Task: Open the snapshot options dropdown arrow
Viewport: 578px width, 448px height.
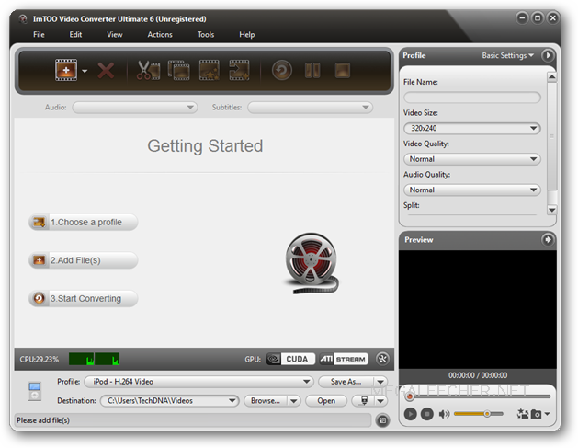Action: pyautogui.click(x=547, y=414)
